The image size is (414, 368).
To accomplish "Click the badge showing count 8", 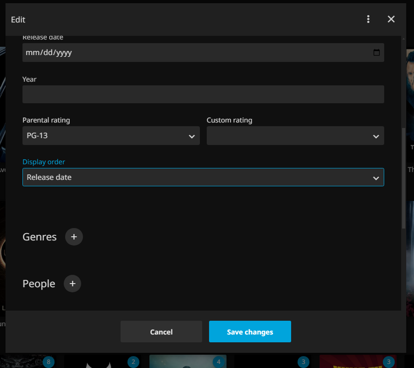I will (49, 362).
